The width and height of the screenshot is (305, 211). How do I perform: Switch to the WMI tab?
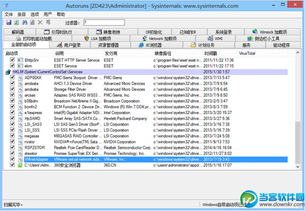216,38
